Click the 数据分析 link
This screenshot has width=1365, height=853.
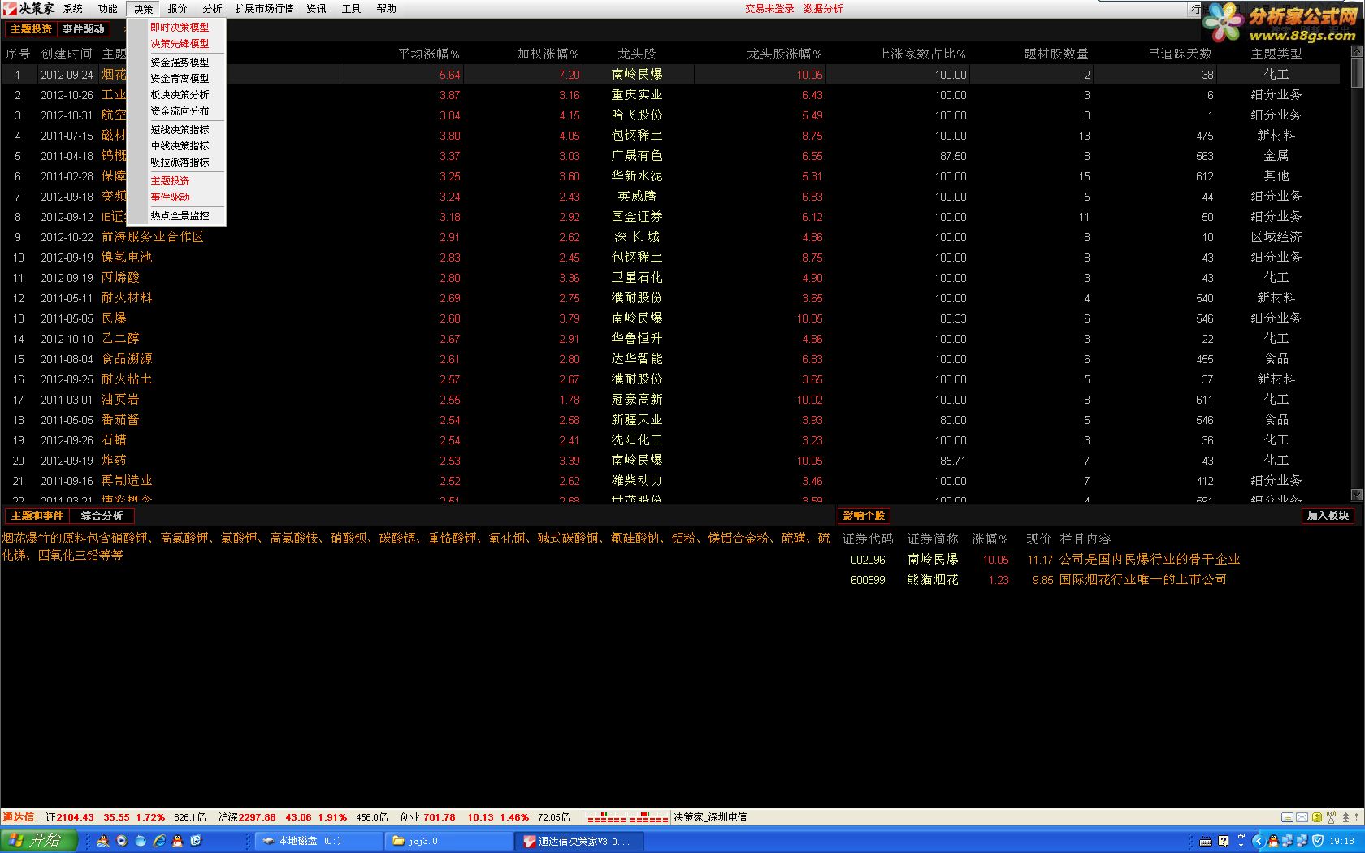823,9
